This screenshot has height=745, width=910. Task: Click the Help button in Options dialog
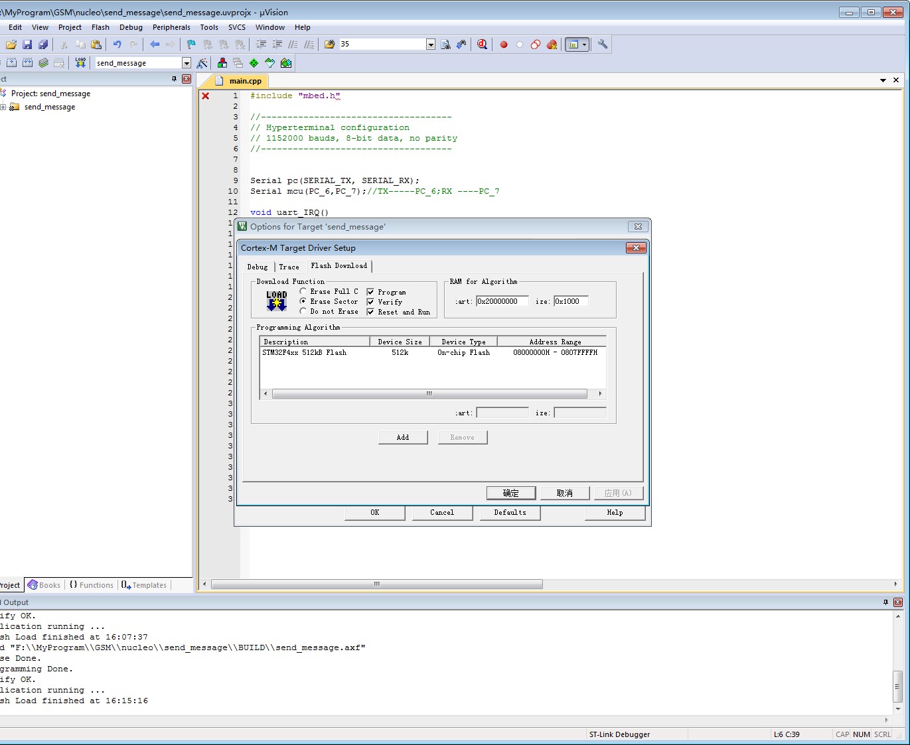point(615,513)
